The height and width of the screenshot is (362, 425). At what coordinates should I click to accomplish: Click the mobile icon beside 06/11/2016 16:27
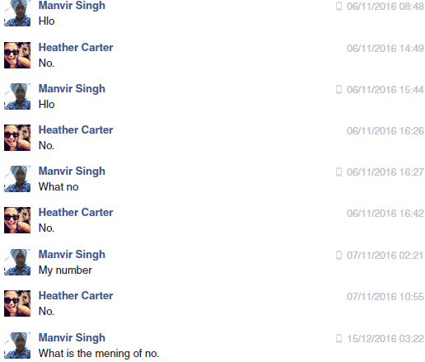339,172
